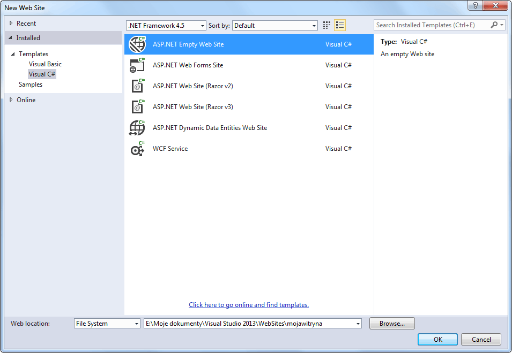Open the .NET Framework 4.5 dropdown
Viewport: 512px width, 353px height.
click(x=166, y=25)
